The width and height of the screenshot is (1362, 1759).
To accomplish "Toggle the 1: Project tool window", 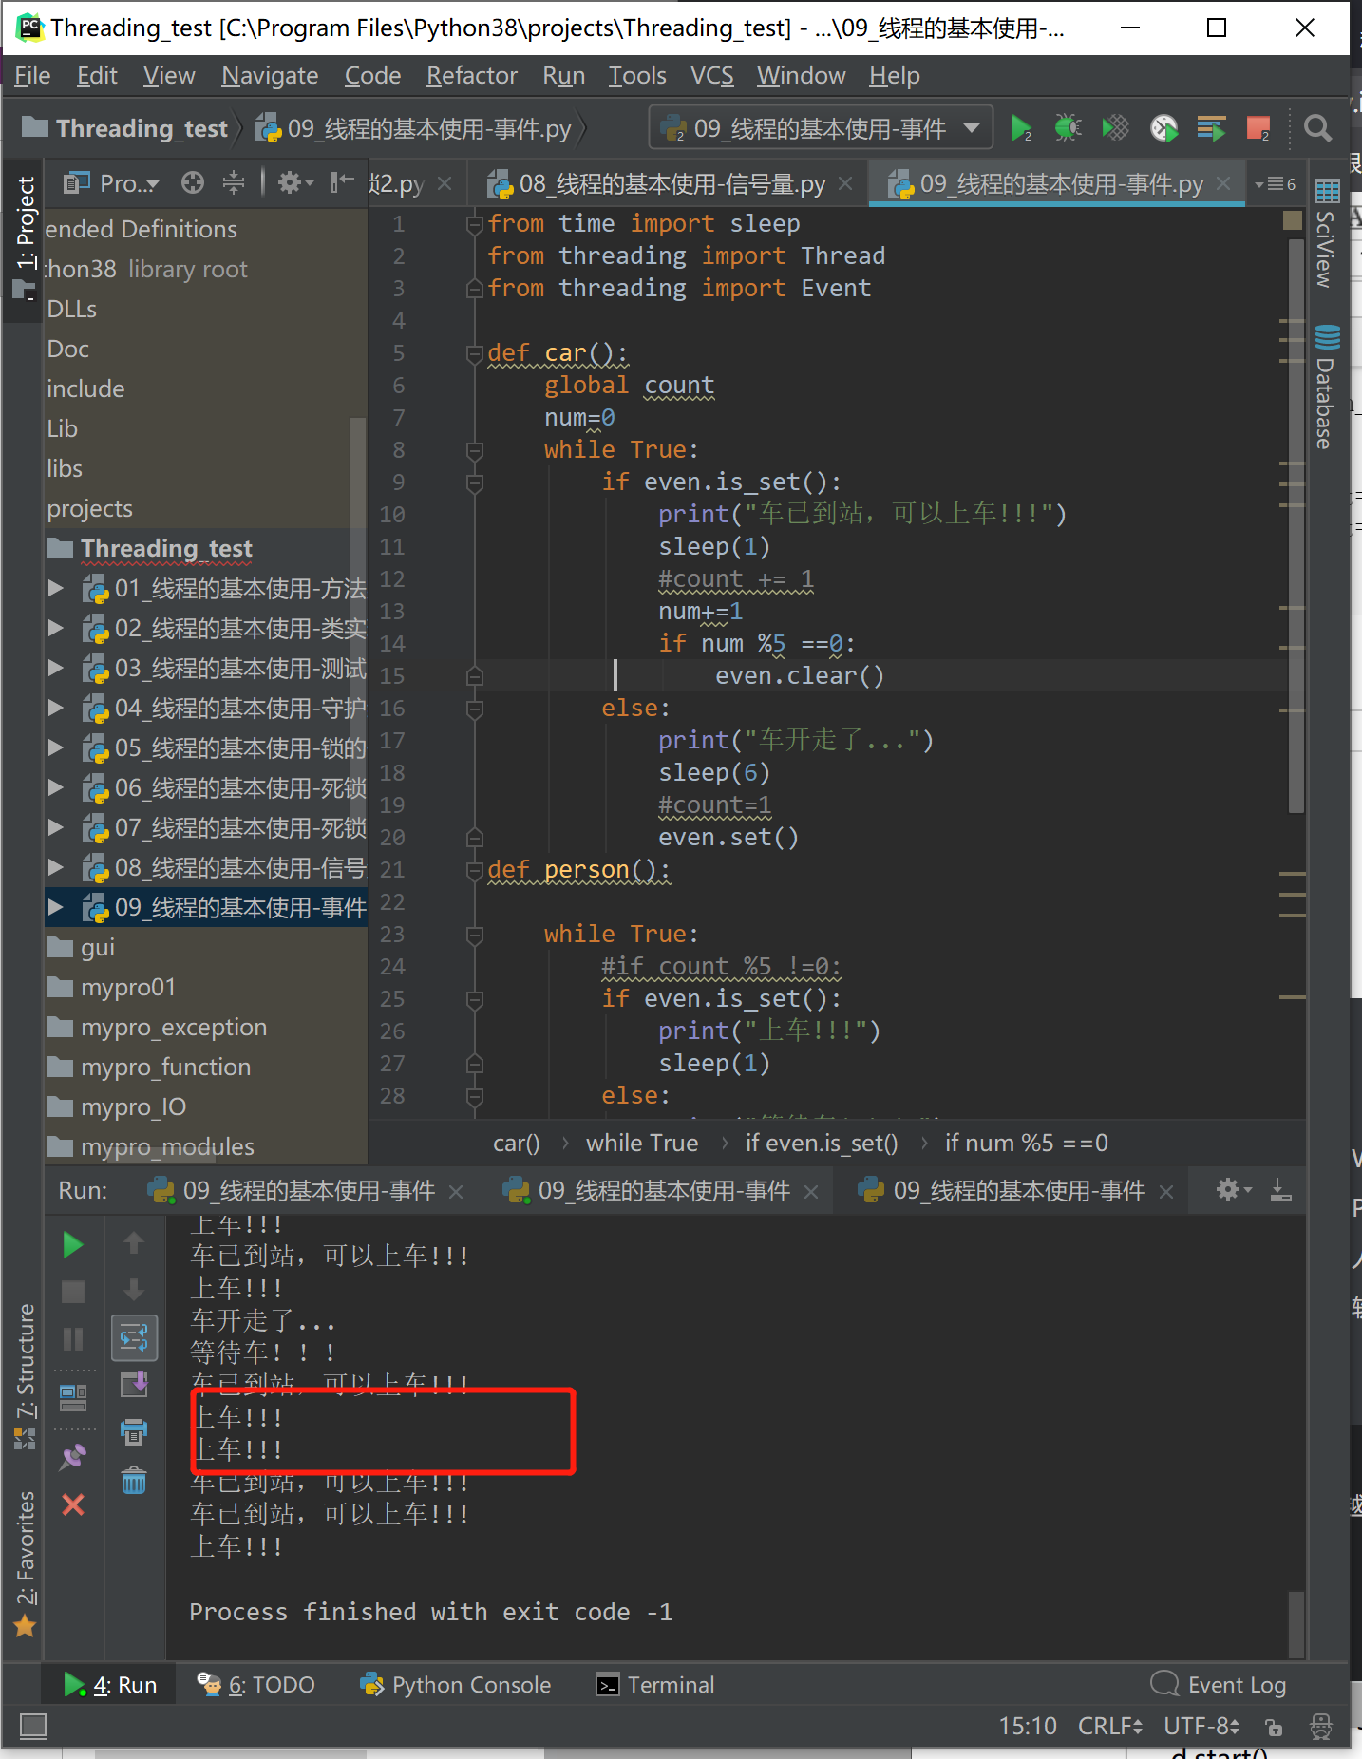I will coord(25,237).
